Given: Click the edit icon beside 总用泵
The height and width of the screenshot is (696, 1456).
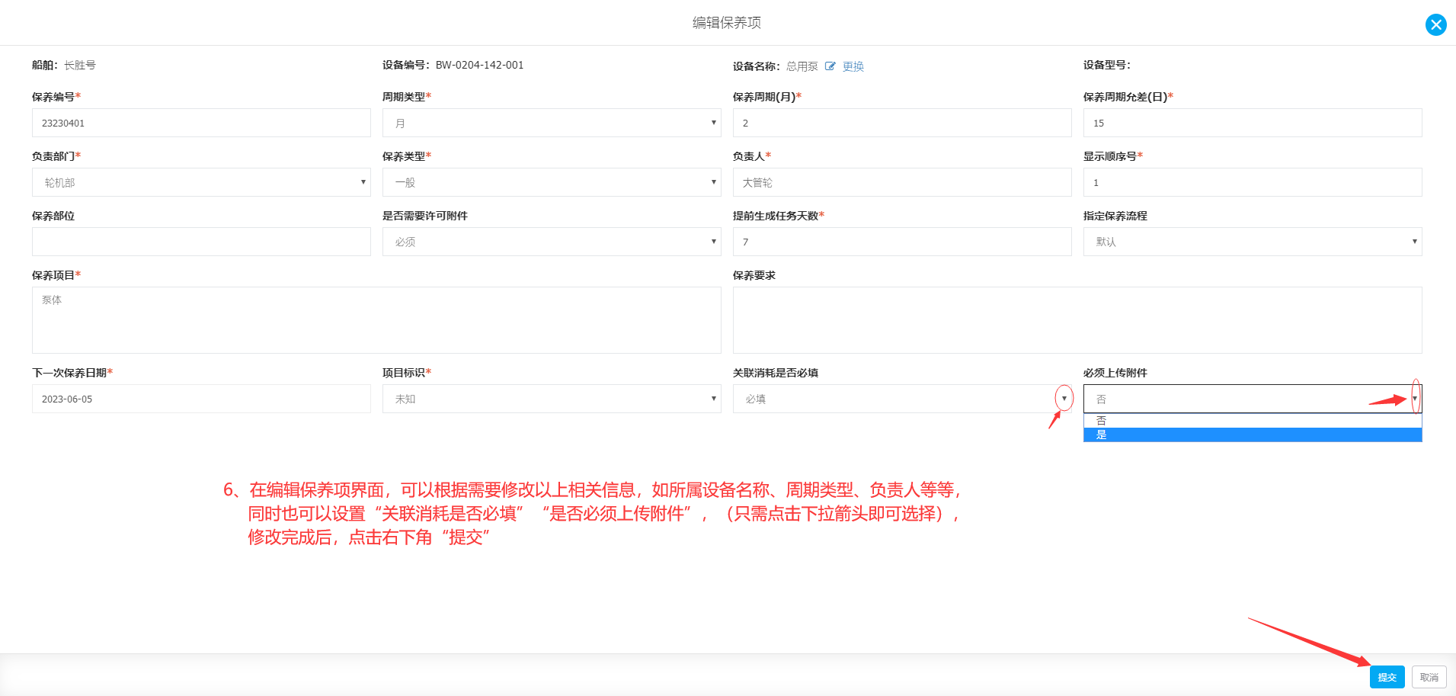Looking at the screenshot, I should click(x=830, y=66).
